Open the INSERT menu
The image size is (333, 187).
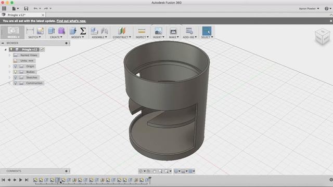[158, 37]
